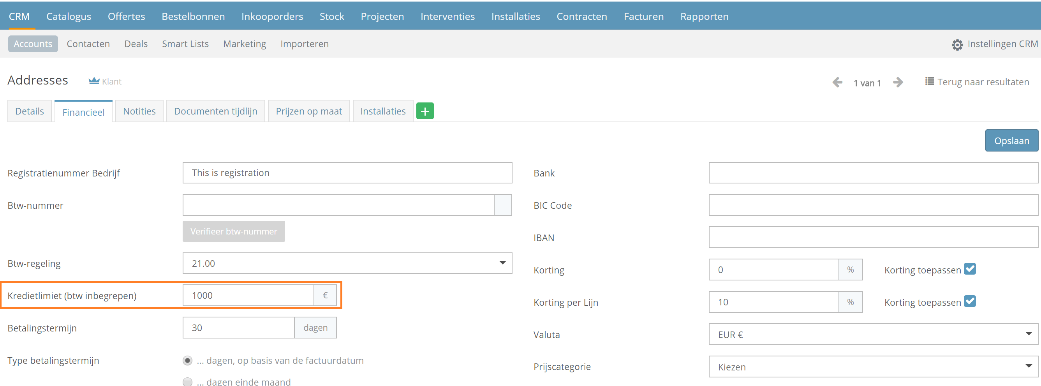1041x386 pixels.
Task: Go to previous record with left arrow
Action: (837, 83)
